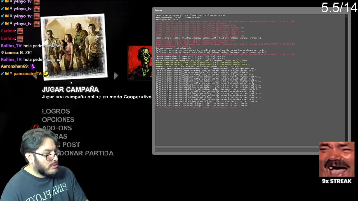
Task: Click the bee emote after panconaireTV
Action: [46, 74]
